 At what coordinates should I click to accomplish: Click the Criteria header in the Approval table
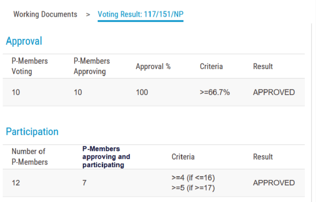pos(211,66)
